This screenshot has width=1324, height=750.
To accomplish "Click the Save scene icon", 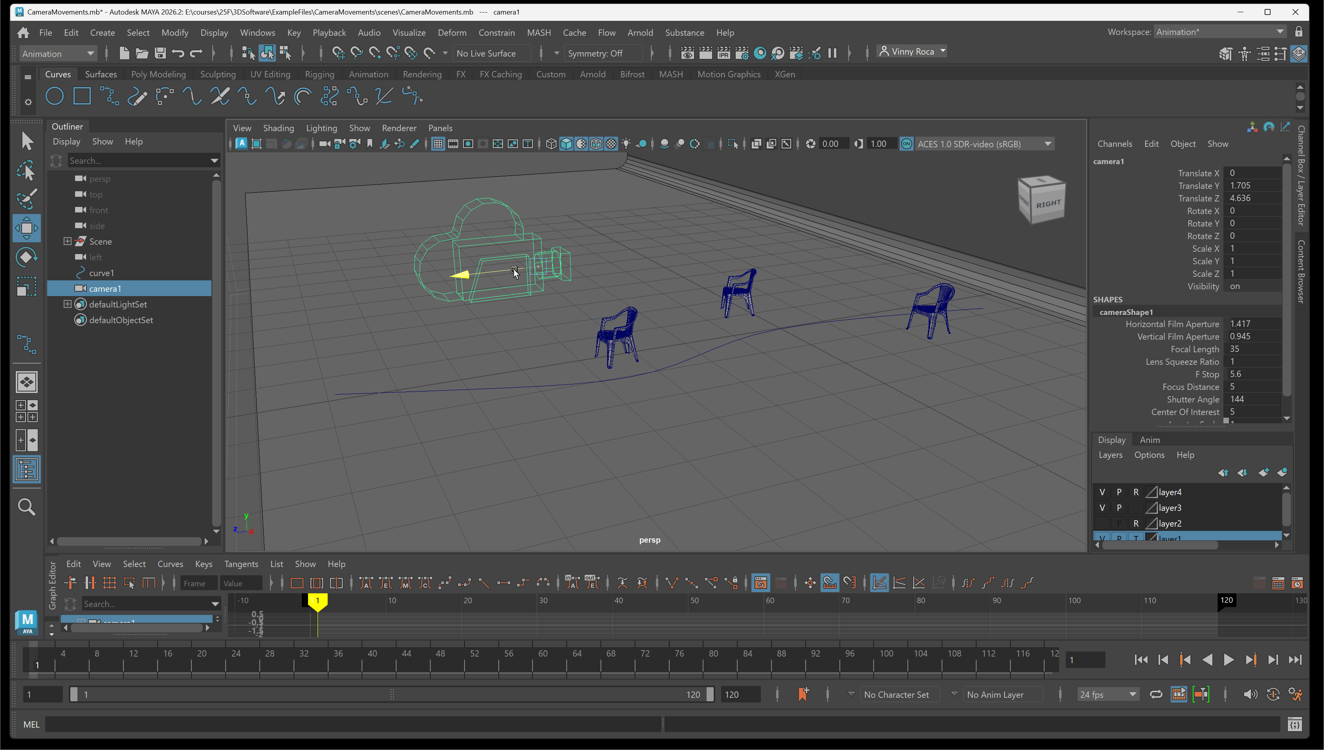I will 160,53.
